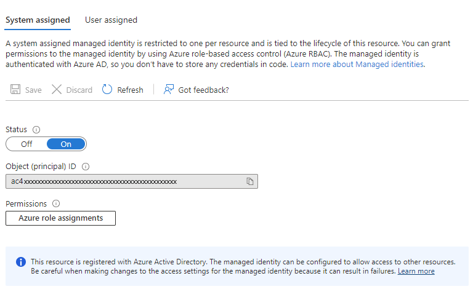Click the Got feedback? text label

[x=203, y=90]
